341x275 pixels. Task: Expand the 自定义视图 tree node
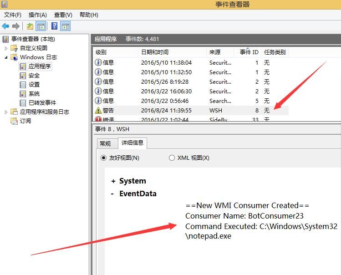(x=6, y=48)
